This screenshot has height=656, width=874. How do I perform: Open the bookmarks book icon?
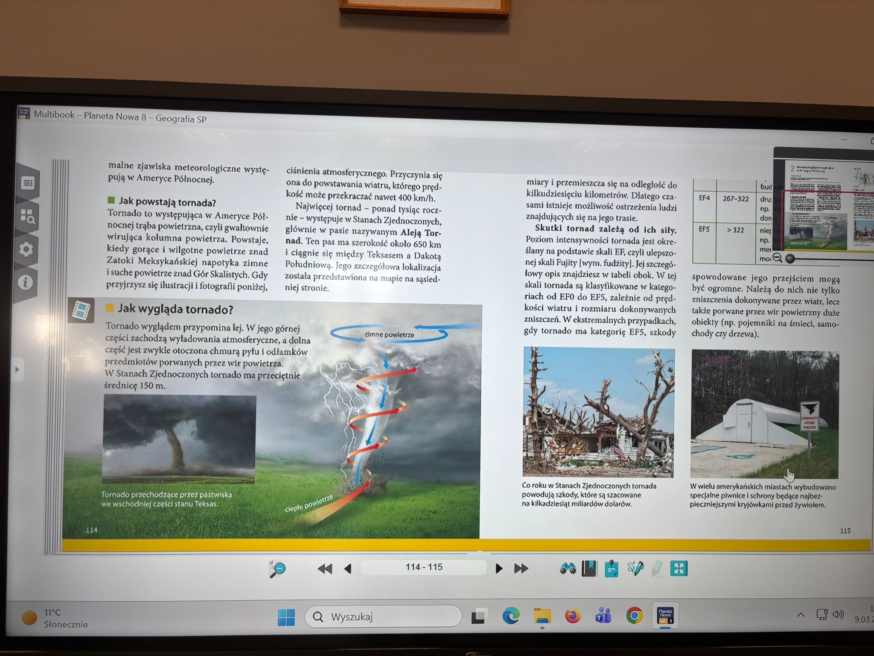589,568
